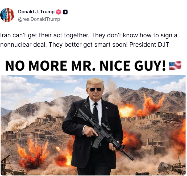The image size is (187, 176).
Task: Open the attached image in full view
Action: (93, 125)
